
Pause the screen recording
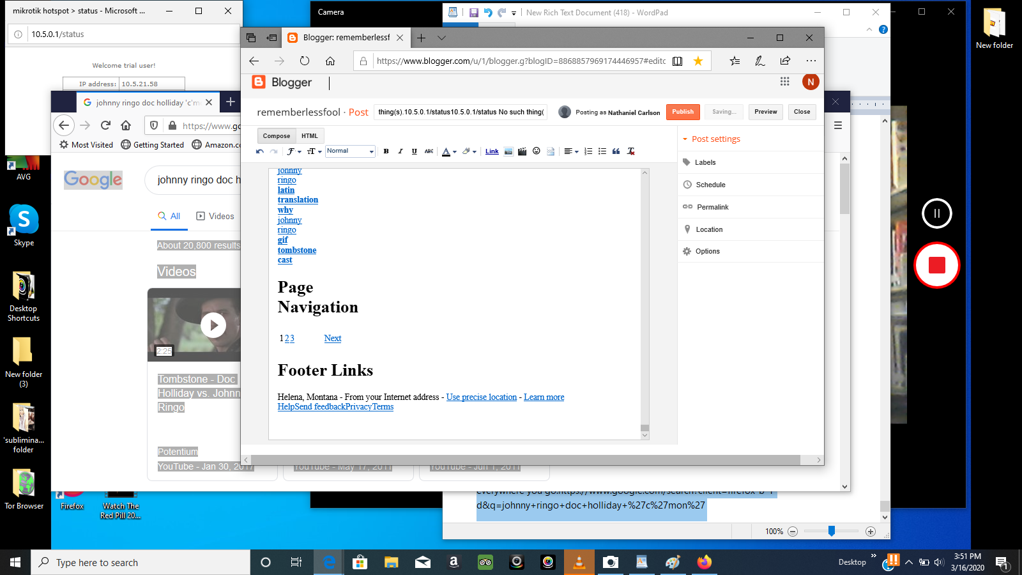tap(937, 213)
